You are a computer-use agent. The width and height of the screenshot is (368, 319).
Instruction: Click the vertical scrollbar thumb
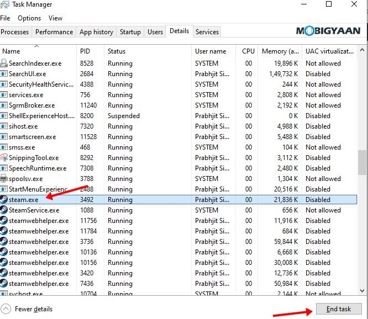tap(362, 162)
